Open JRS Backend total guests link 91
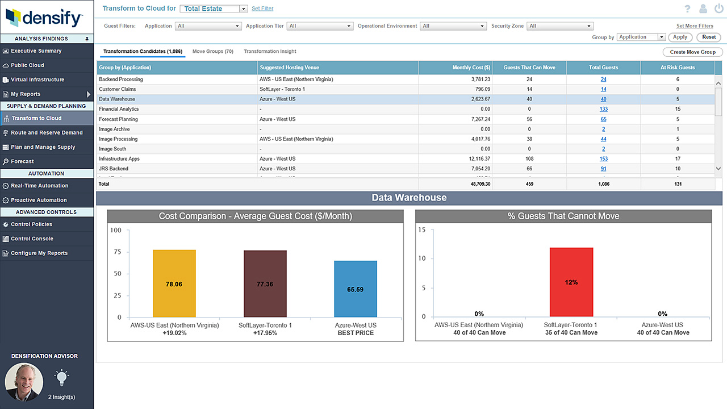The height and width of the screenshot is (409, 727). click(603, 169)
